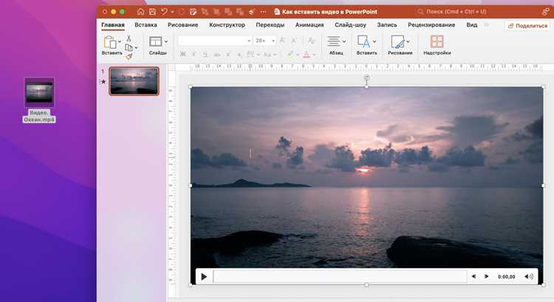Step the video backward
This screenshot has width=554, height=302.
(x=473, y=277)
